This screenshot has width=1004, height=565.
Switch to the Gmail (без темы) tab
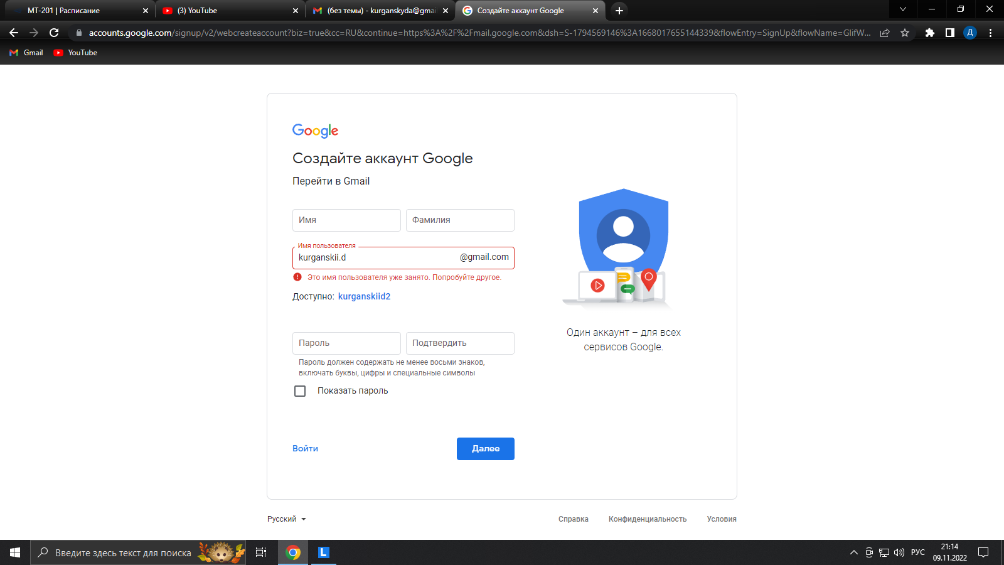point(382,11)
